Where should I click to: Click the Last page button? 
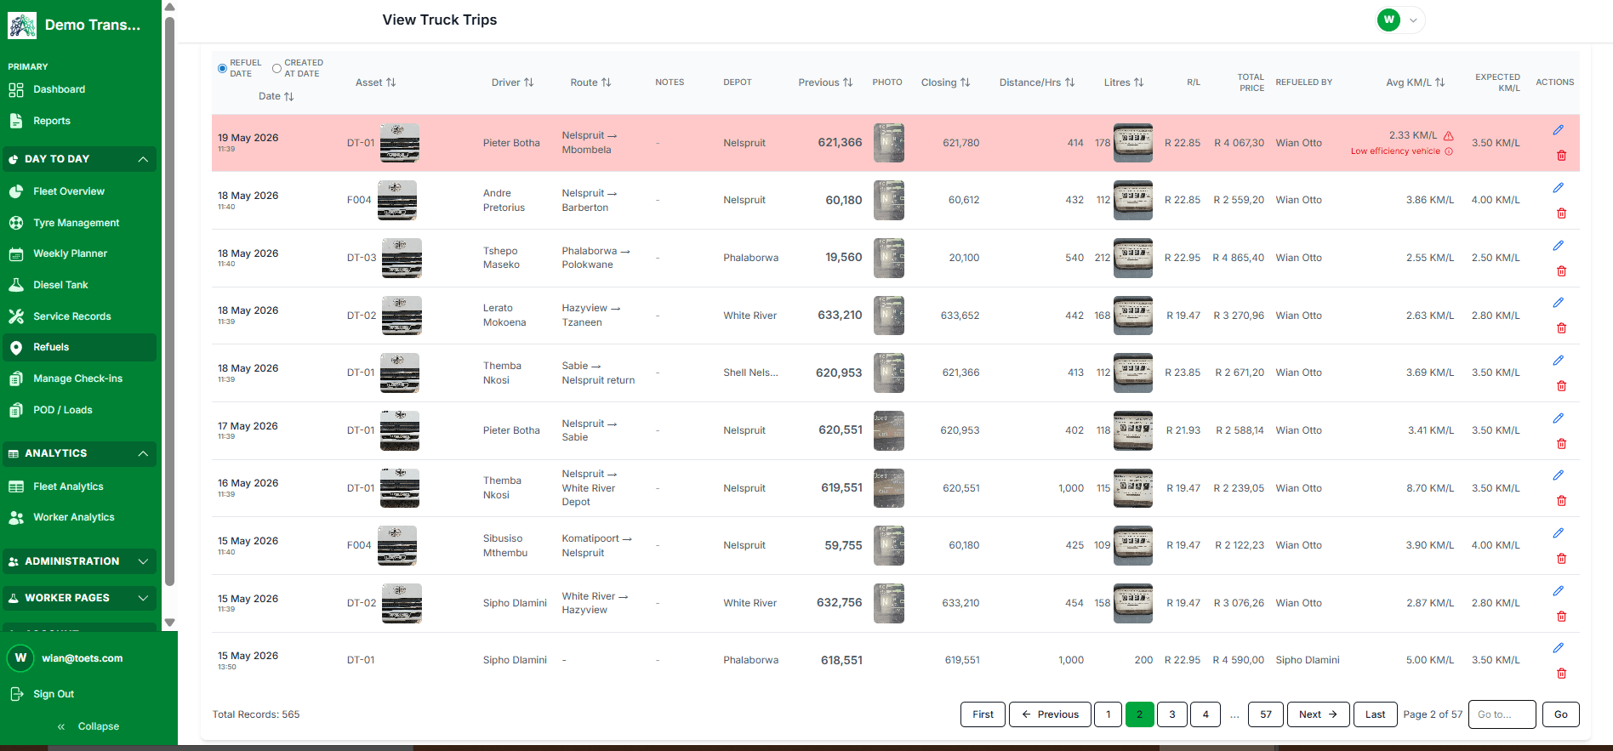click(x=1375, y=714)
